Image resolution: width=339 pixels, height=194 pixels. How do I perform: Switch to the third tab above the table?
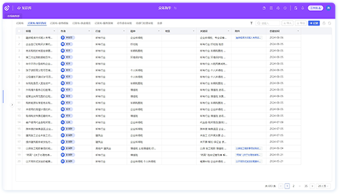59,23
